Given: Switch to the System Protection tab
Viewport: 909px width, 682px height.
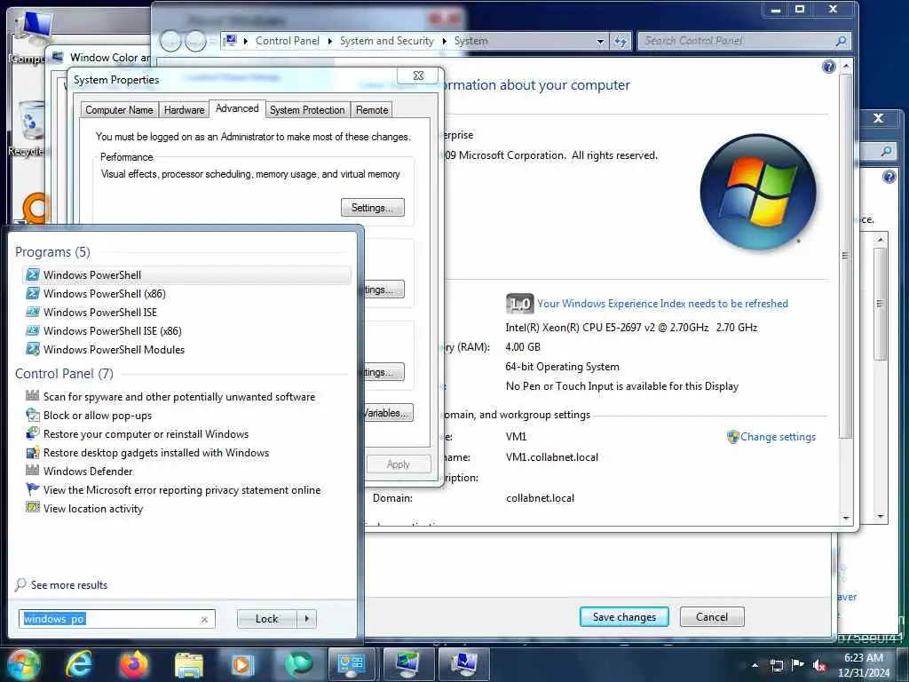Looking at the screenshot, I should point(307,110).
